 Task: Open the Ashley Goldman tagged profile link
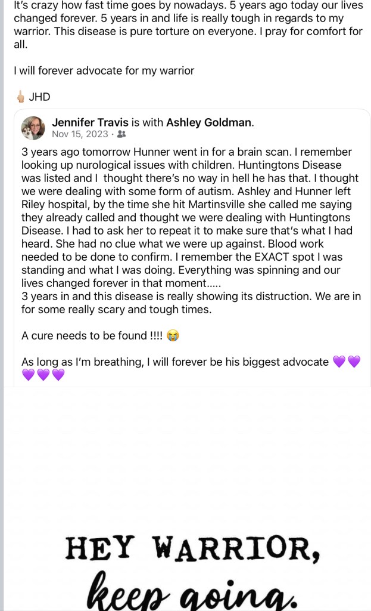click(209, 122)
